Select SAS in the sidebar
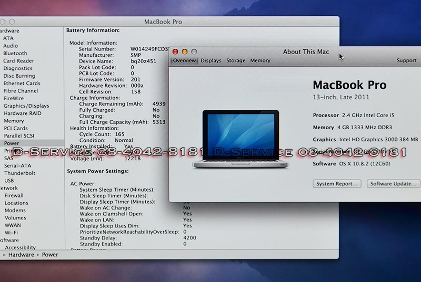Image resolution: width=421 pixels, height=282 pixels. click(8, 158)
